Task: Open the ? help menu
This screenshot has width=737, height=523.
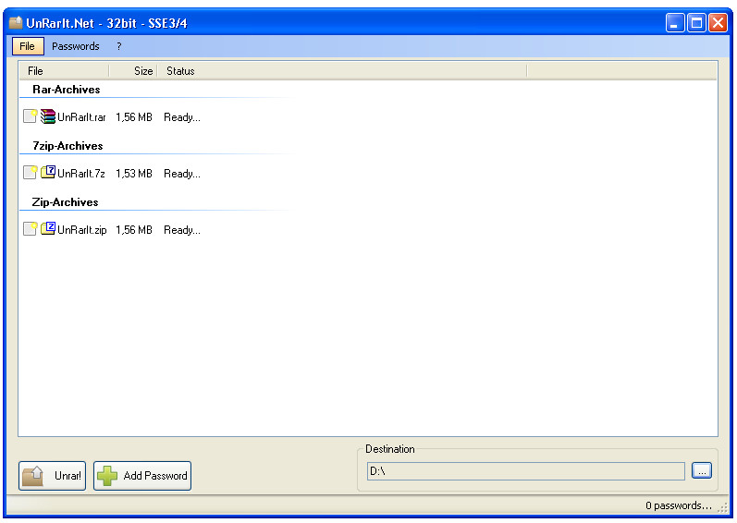Action: click(x=119, y=46)
